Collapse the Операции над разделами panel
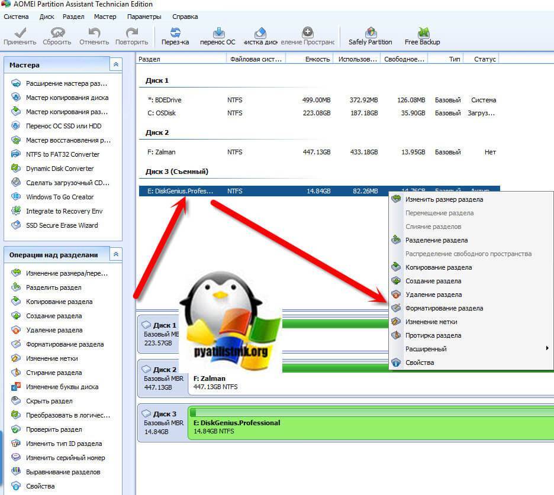 pos(116,254)
